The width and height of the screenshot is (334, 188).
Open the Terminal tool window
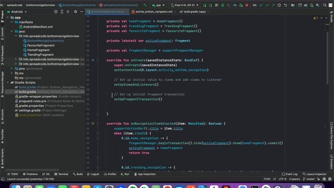[61, 174]
